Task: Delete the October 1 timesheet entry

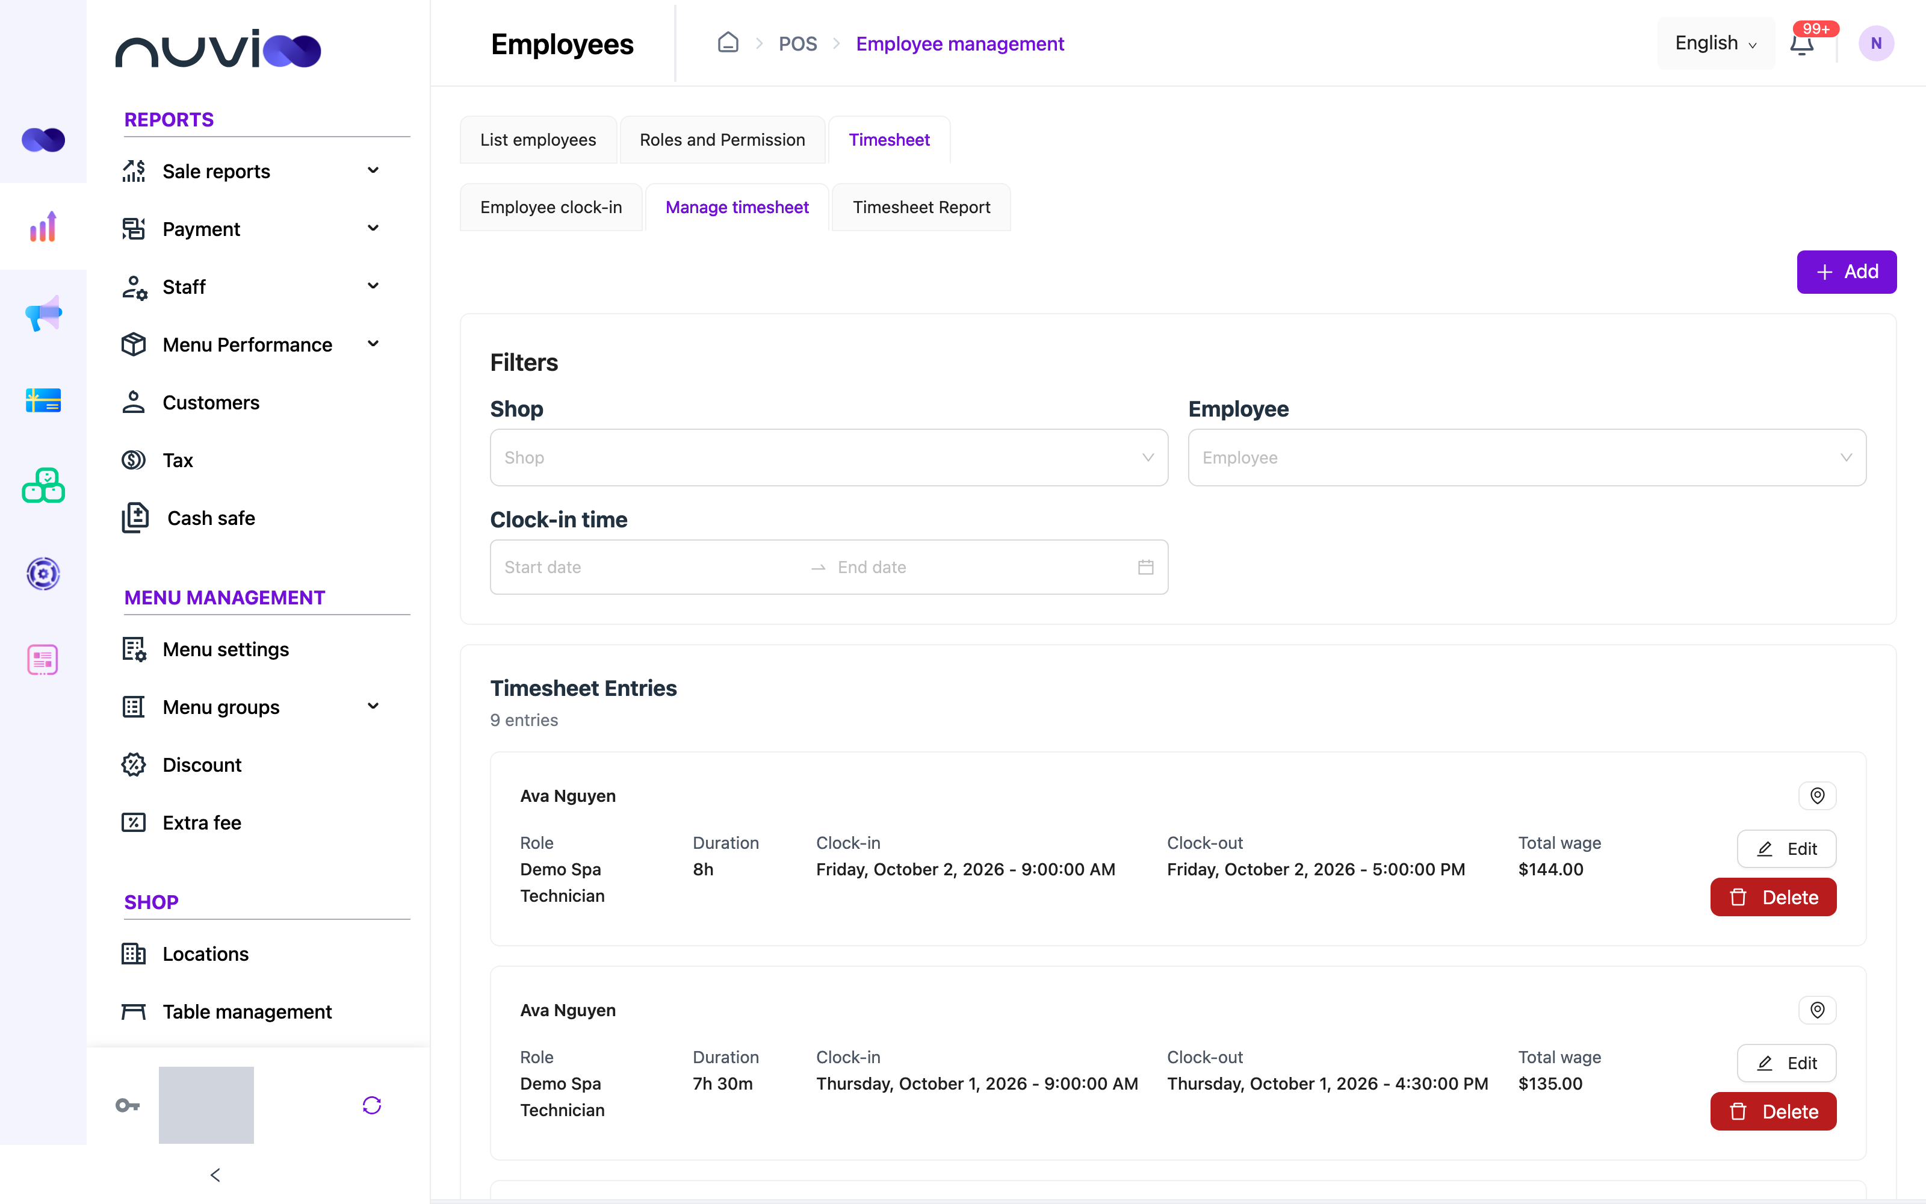Action: [1773, 1111]
